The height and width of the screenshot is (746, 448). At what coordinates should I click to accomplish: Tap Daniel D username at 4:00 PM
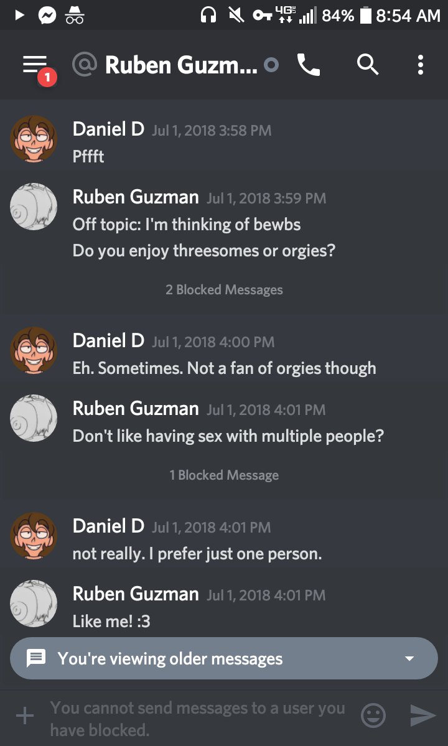108,341
